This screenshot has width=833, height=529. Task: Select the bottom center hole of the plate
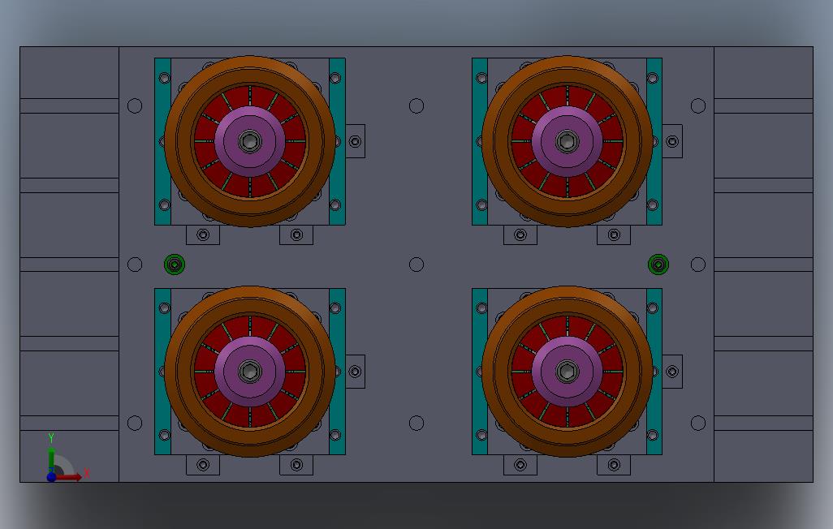416,423
